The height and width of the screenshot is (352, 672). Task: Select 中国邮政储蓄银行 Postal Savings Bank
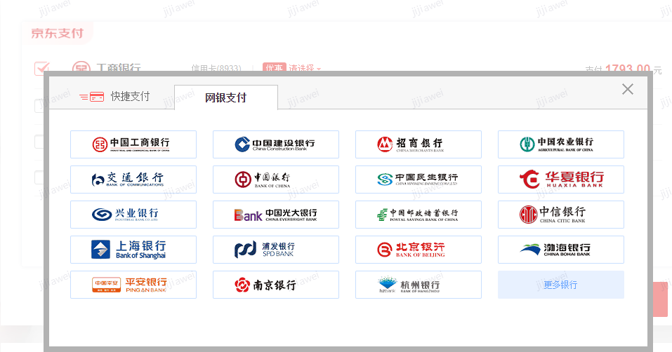point(419,215)
